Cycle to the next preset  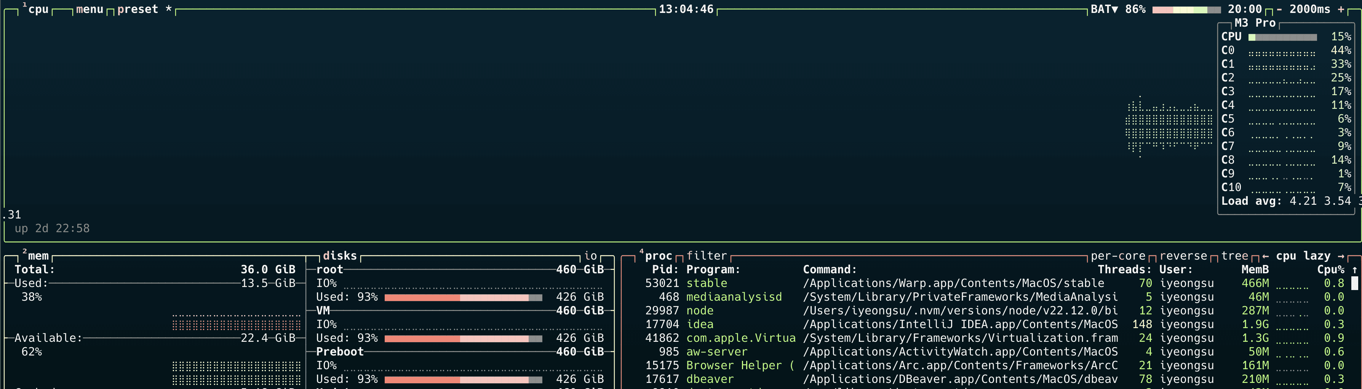pyautogui.click(x=137, y=10)
